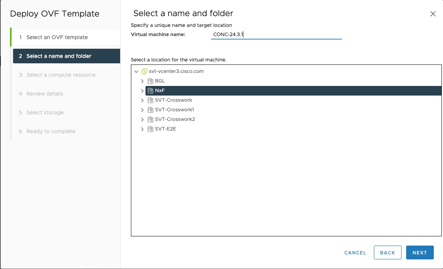Expand the SVT-Crosswork datacenter node
The height and width of the screenshot is (269, 443).
[x=142, y=100]
